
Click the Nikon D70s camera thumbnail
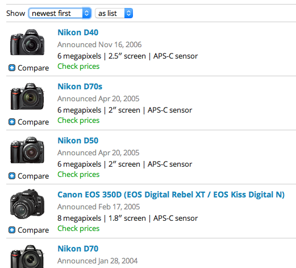(27, 96)
